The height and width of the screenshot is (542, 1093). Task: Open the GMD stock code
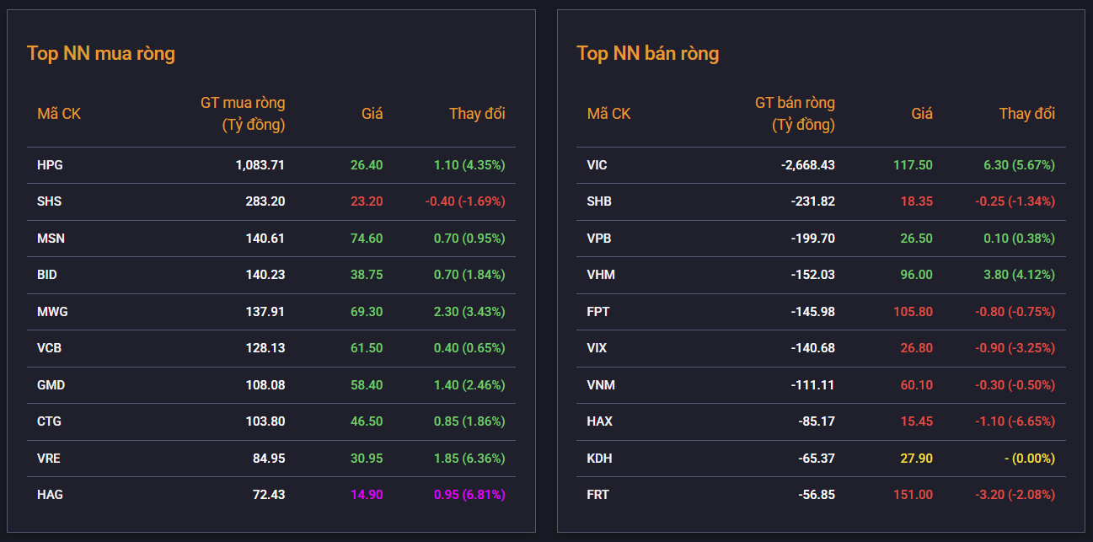pyautogui.click(x=51, y=385)
